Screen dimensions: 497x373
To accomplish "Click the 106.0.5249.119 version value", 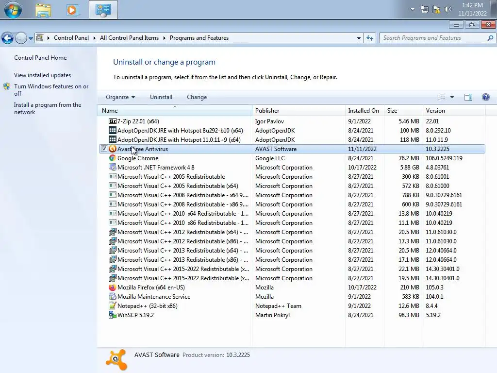I will [444, 158].
